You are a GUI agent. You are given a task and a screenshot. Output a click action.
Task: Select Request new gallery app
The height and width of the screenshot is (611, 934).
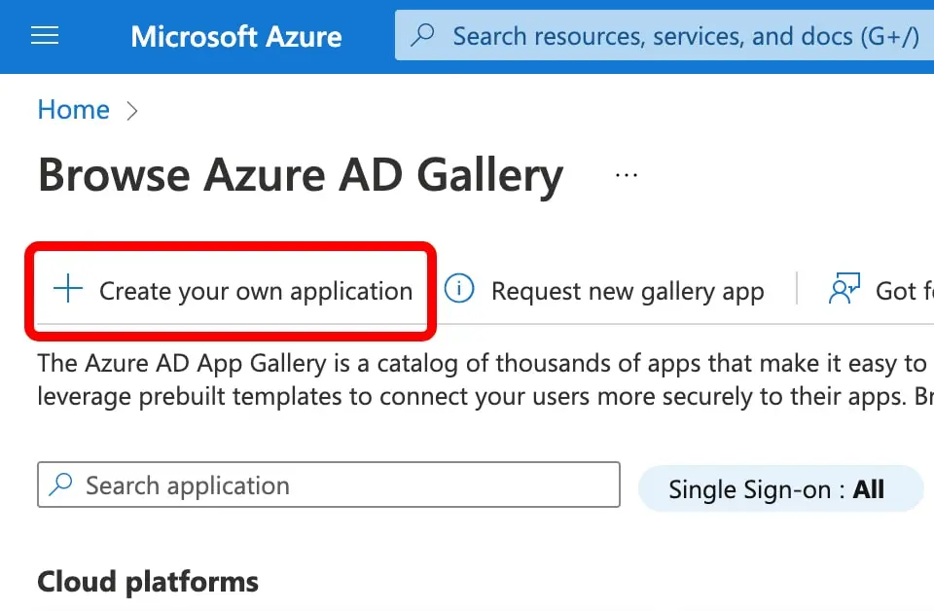(x=627, y=291)
